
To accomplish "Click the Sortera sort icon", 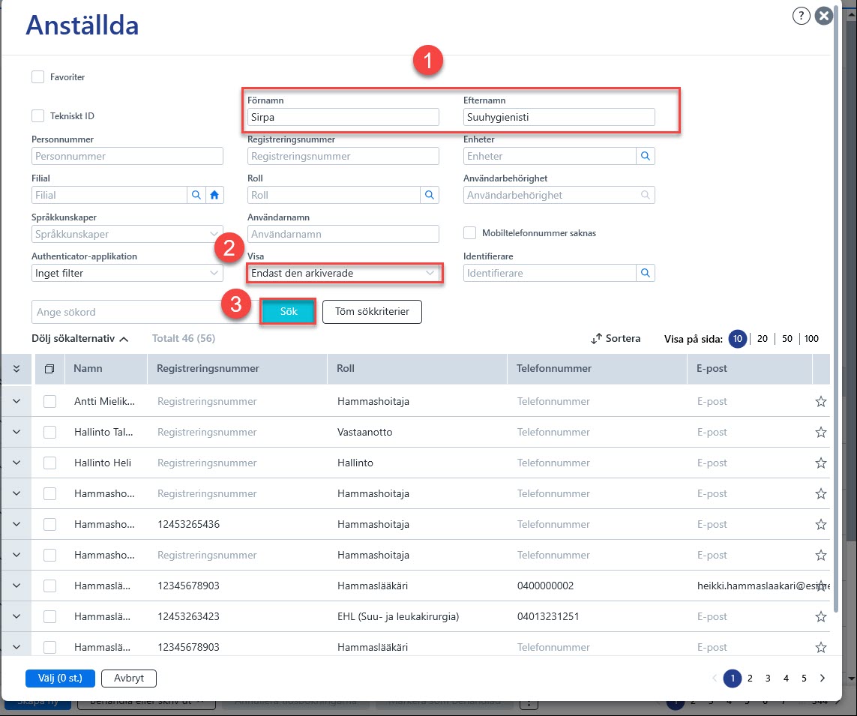I will [596, 339].
